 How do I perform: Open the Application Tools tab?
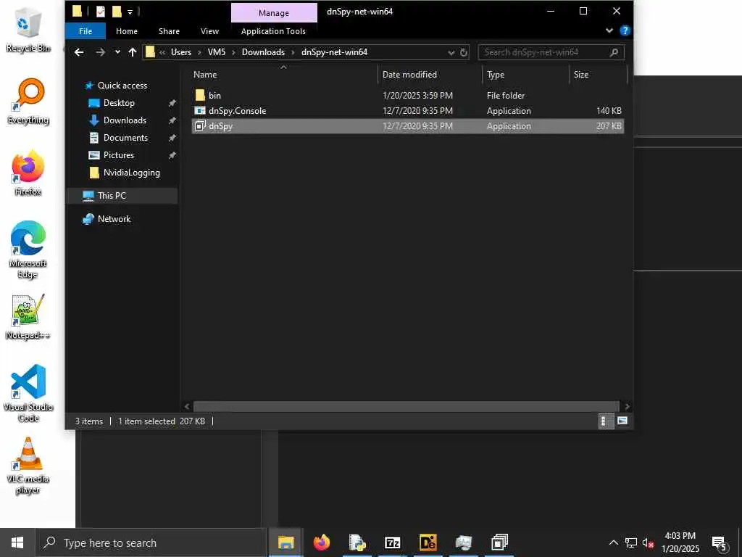coord(273,30)
